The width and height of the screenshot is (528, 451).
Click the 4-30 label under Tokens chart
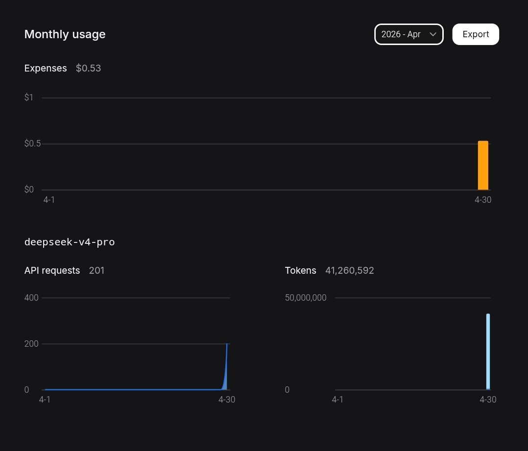[488, 400]
